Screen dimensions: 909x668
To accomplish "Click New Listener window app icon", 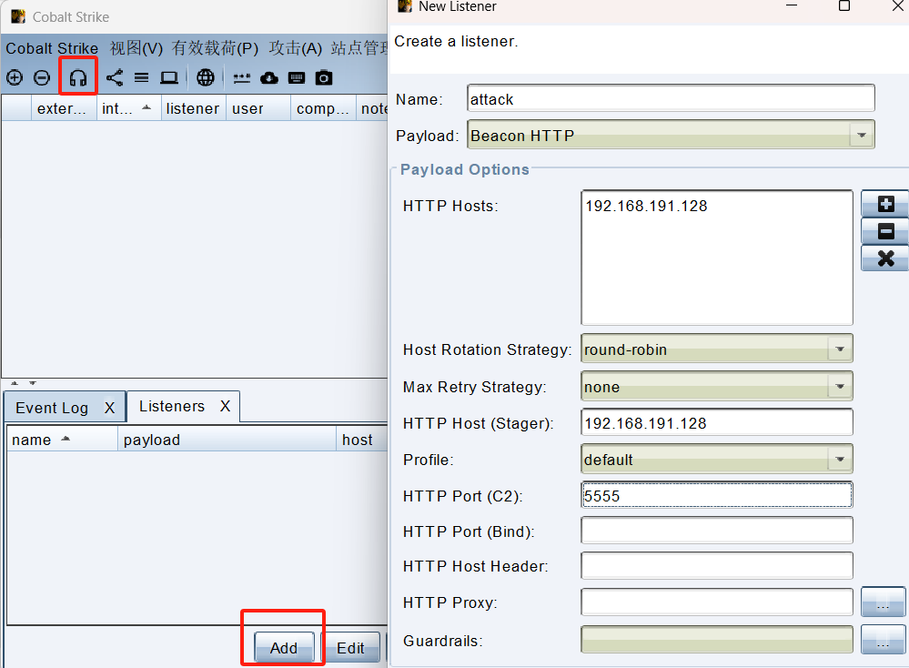I will tap(405, 6).
